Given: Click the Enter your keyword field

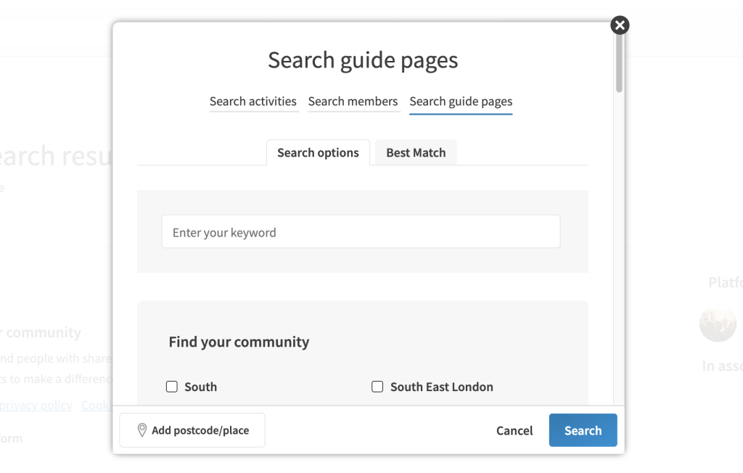Looking at the screenshot, I should (x=361, y=232).
